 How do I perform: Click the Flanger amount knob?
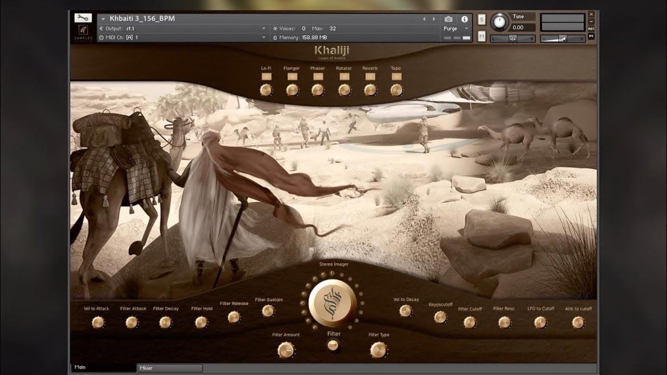(x=292, y=90)
